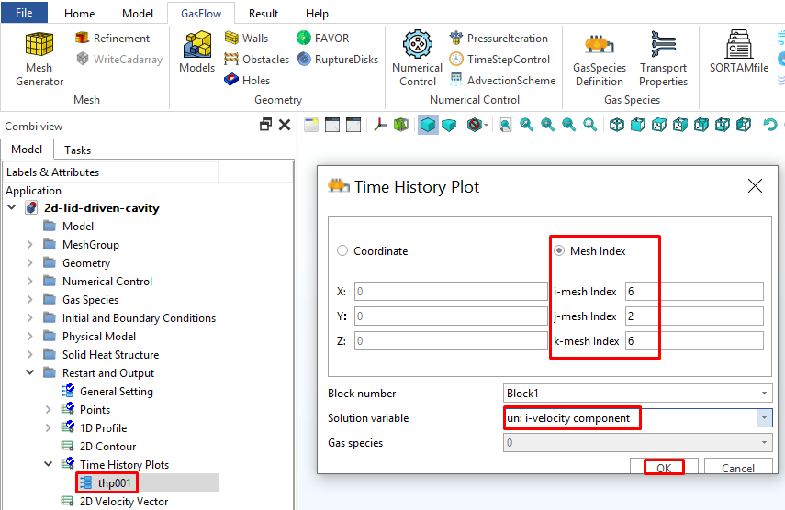Viewport: 785px width, 510px height.
Task: Click the Cancel button
Action: 738,468
